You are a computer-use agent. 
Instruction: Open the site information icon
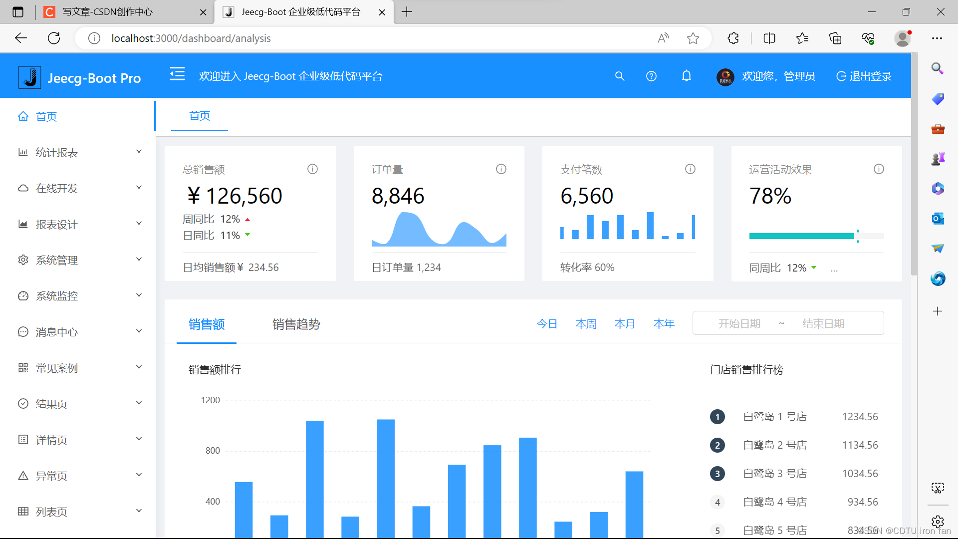click(94, 38)
